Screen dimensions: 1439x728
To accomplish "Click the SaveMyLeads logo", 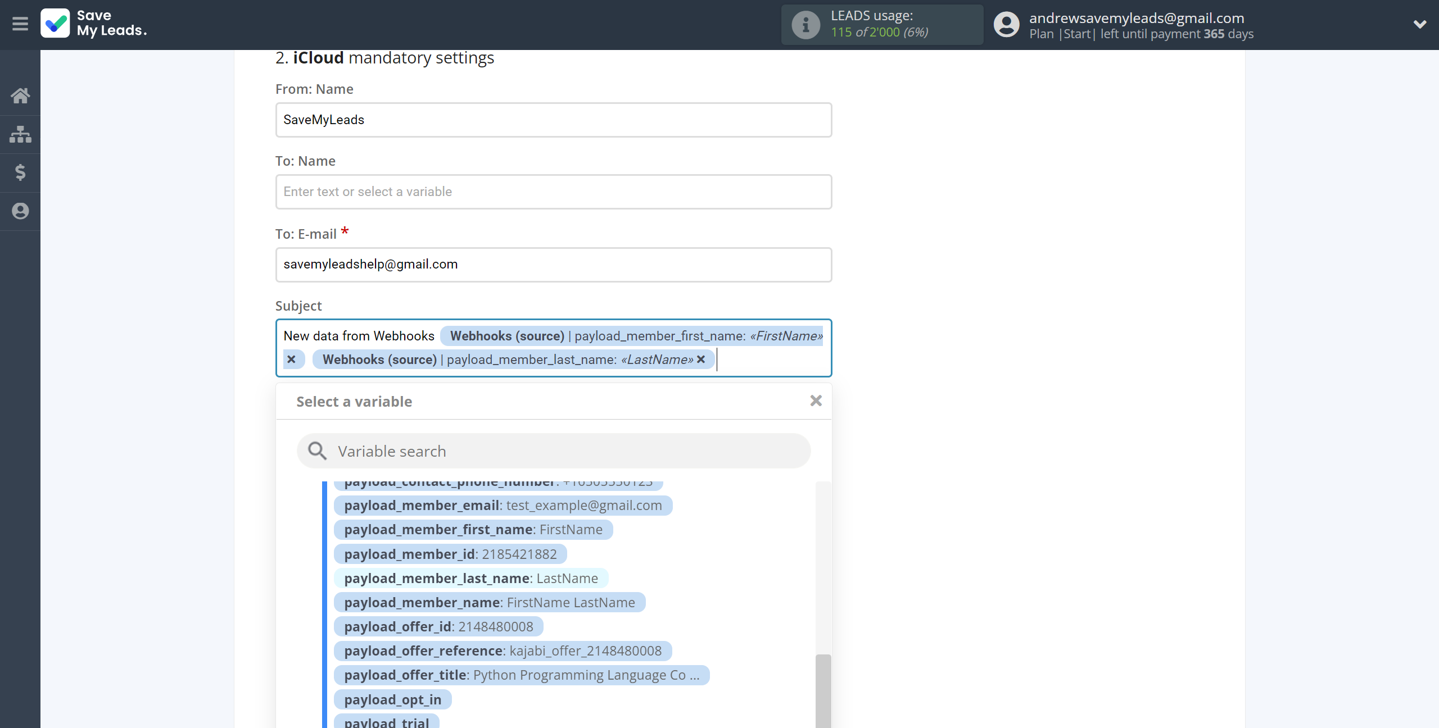I will point(93,24).
